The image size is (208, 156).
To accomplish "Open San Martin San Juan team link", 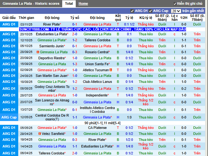I will [x=52, y=76].
